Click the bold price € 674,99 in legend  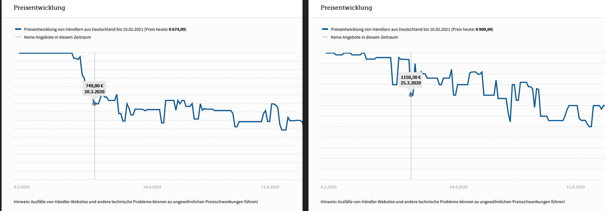[x=177, y=30]
